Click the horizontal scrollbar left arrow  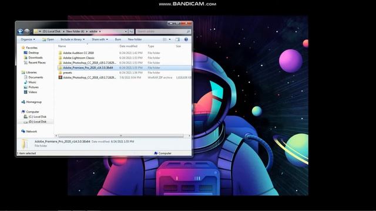(x=56, y=136)
